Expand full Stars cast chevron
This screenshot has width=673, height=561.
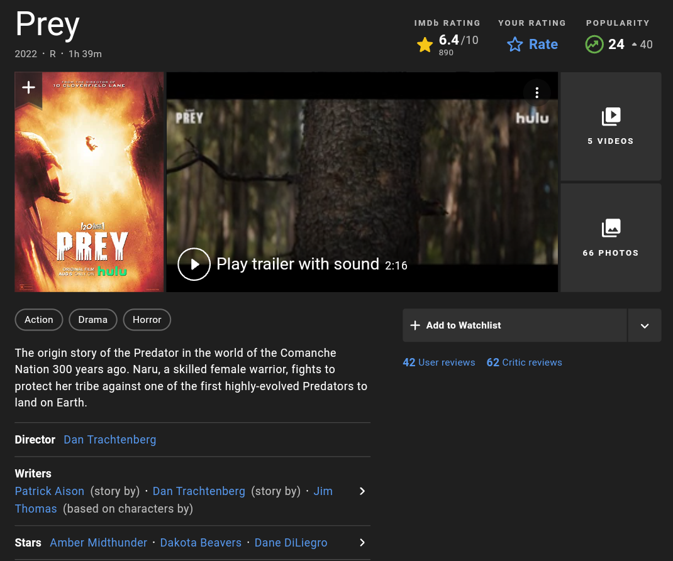362,543
